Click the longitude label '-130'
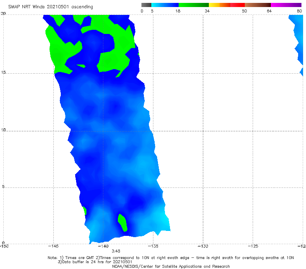Image resolution: width=306 pixels, height=269 pixels. point(203,246)
